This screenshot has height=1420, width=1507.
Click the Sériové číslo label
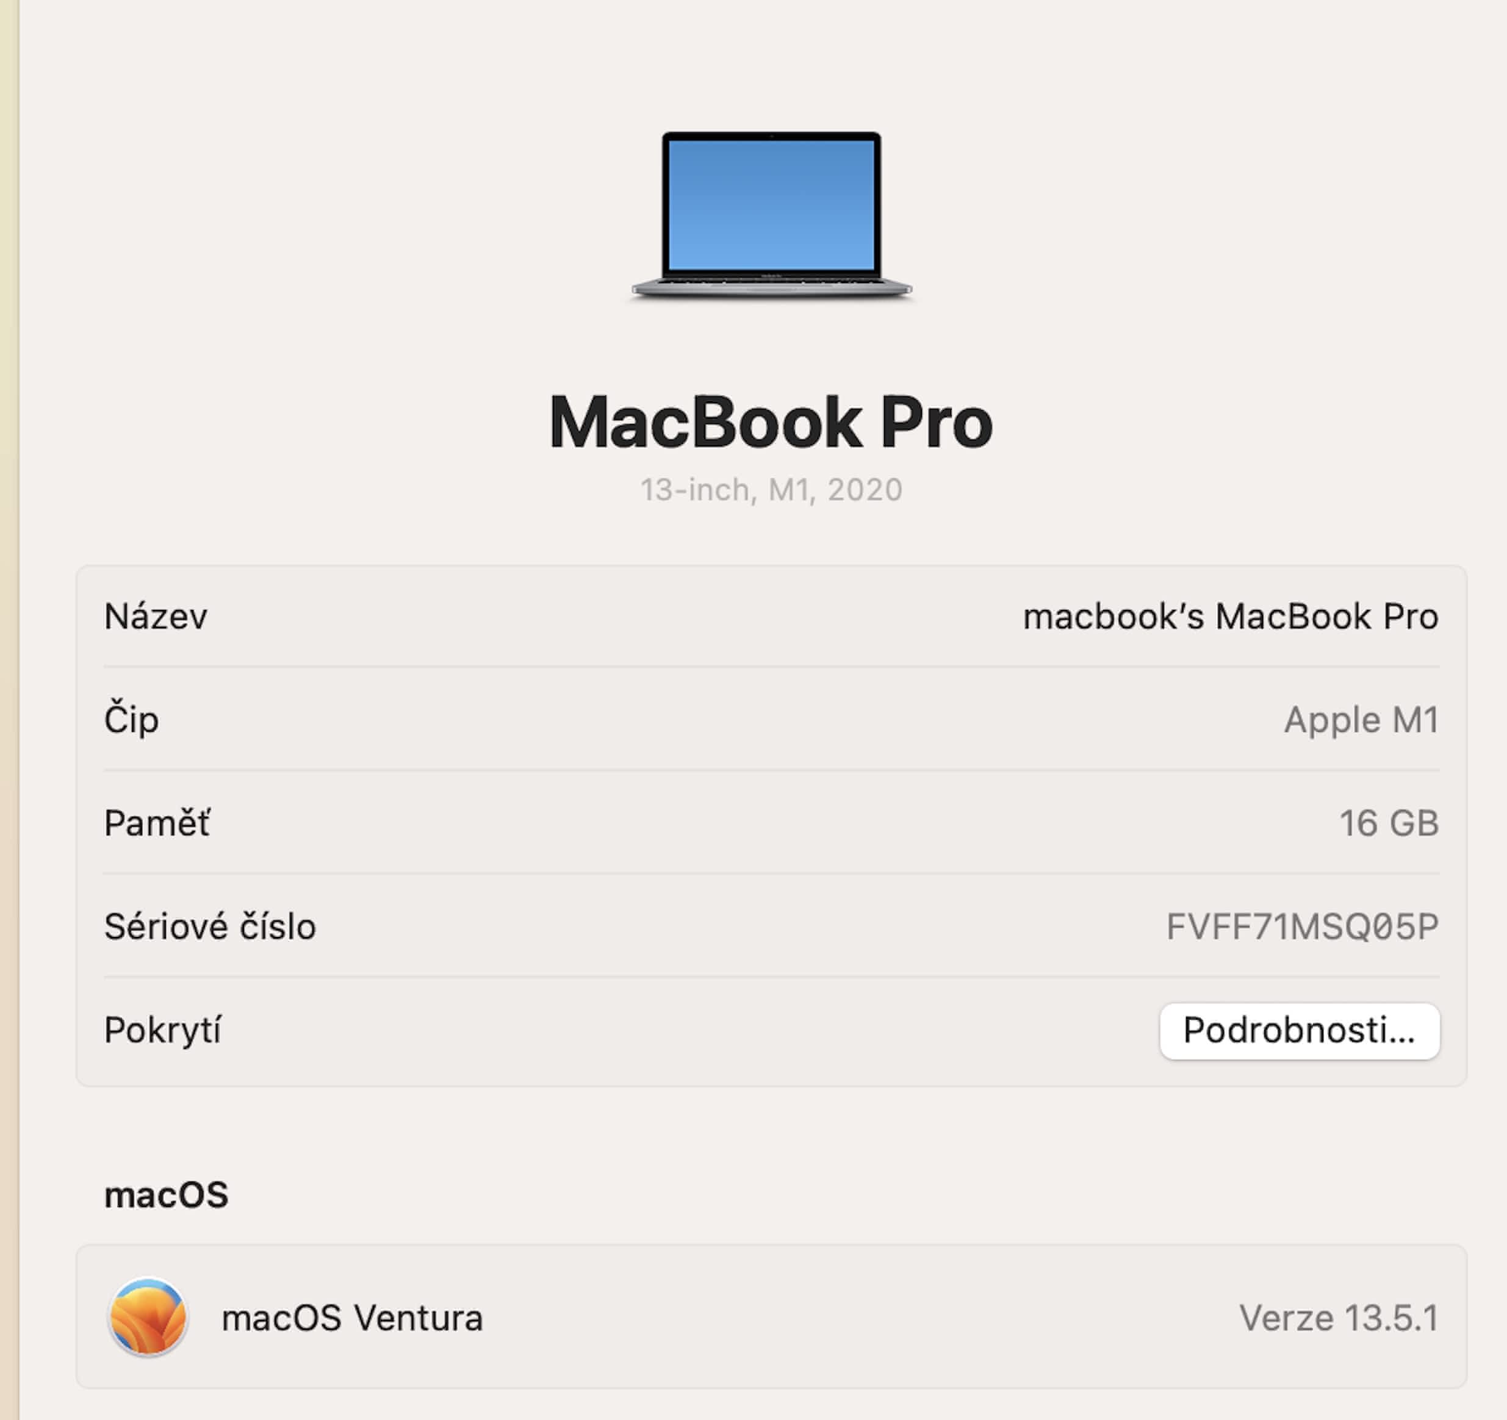click(x=210, y=926)
